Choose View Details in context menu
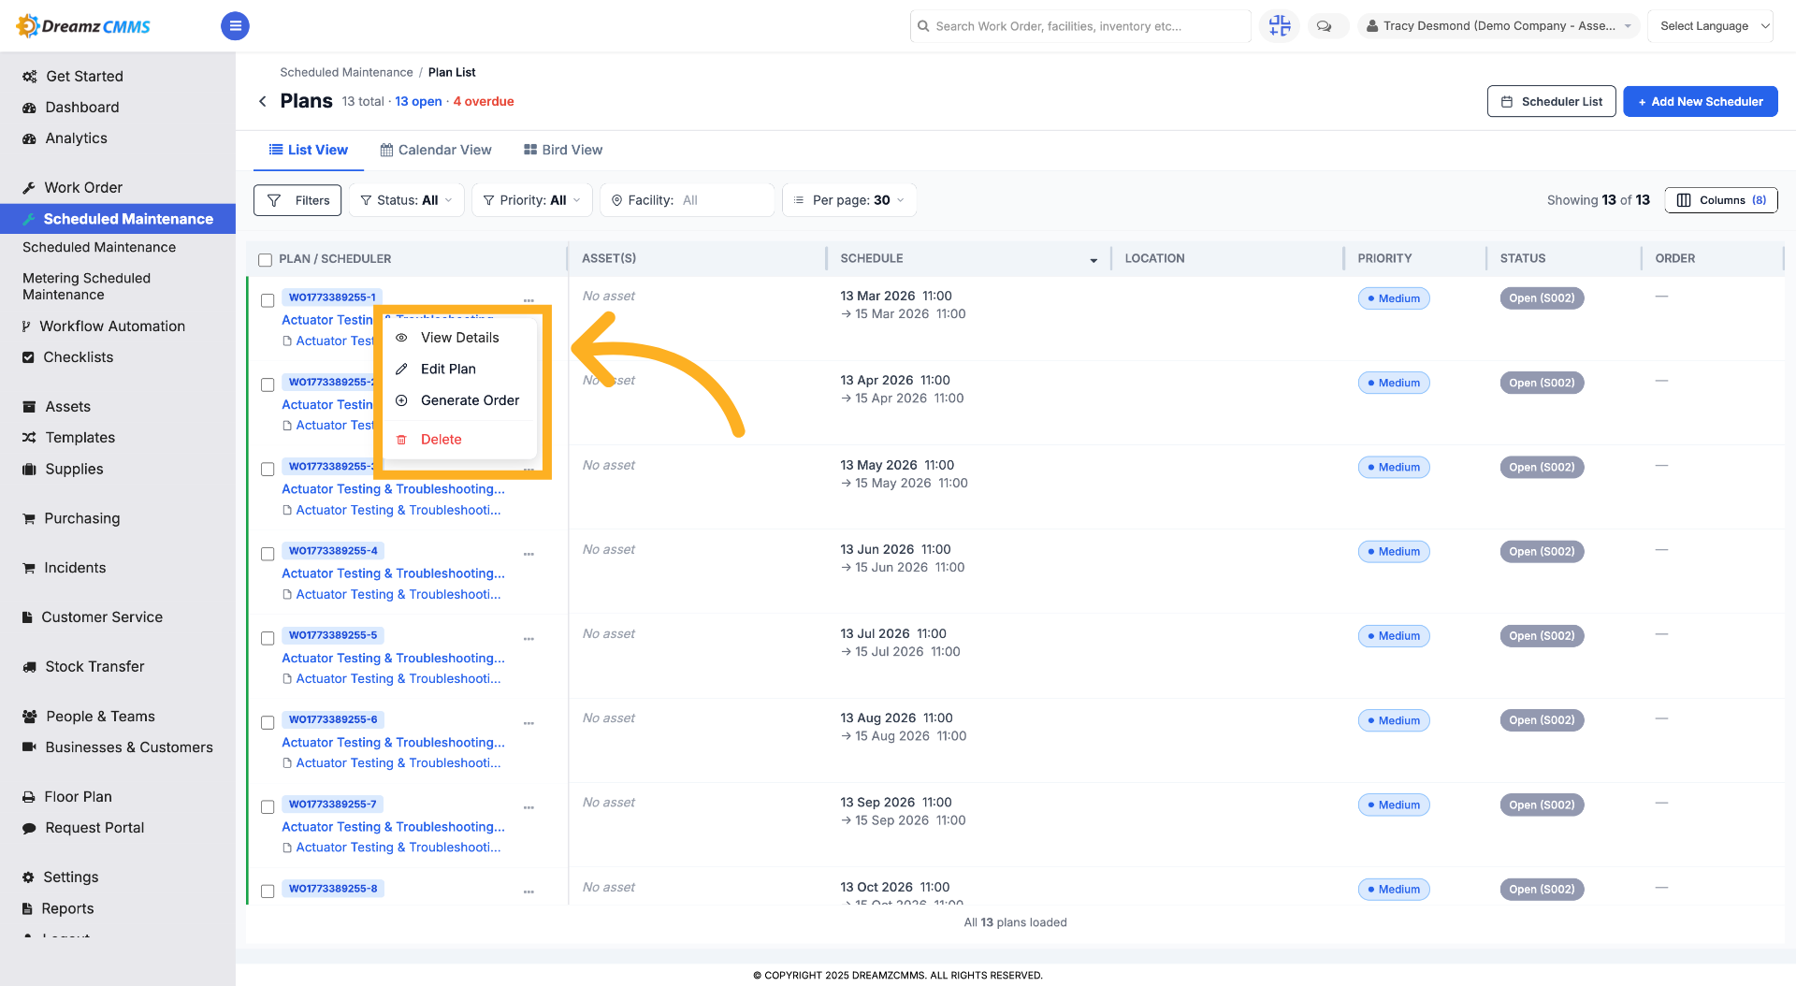The height and width of the screenshot is (986, 1796). tap(460, 338)
